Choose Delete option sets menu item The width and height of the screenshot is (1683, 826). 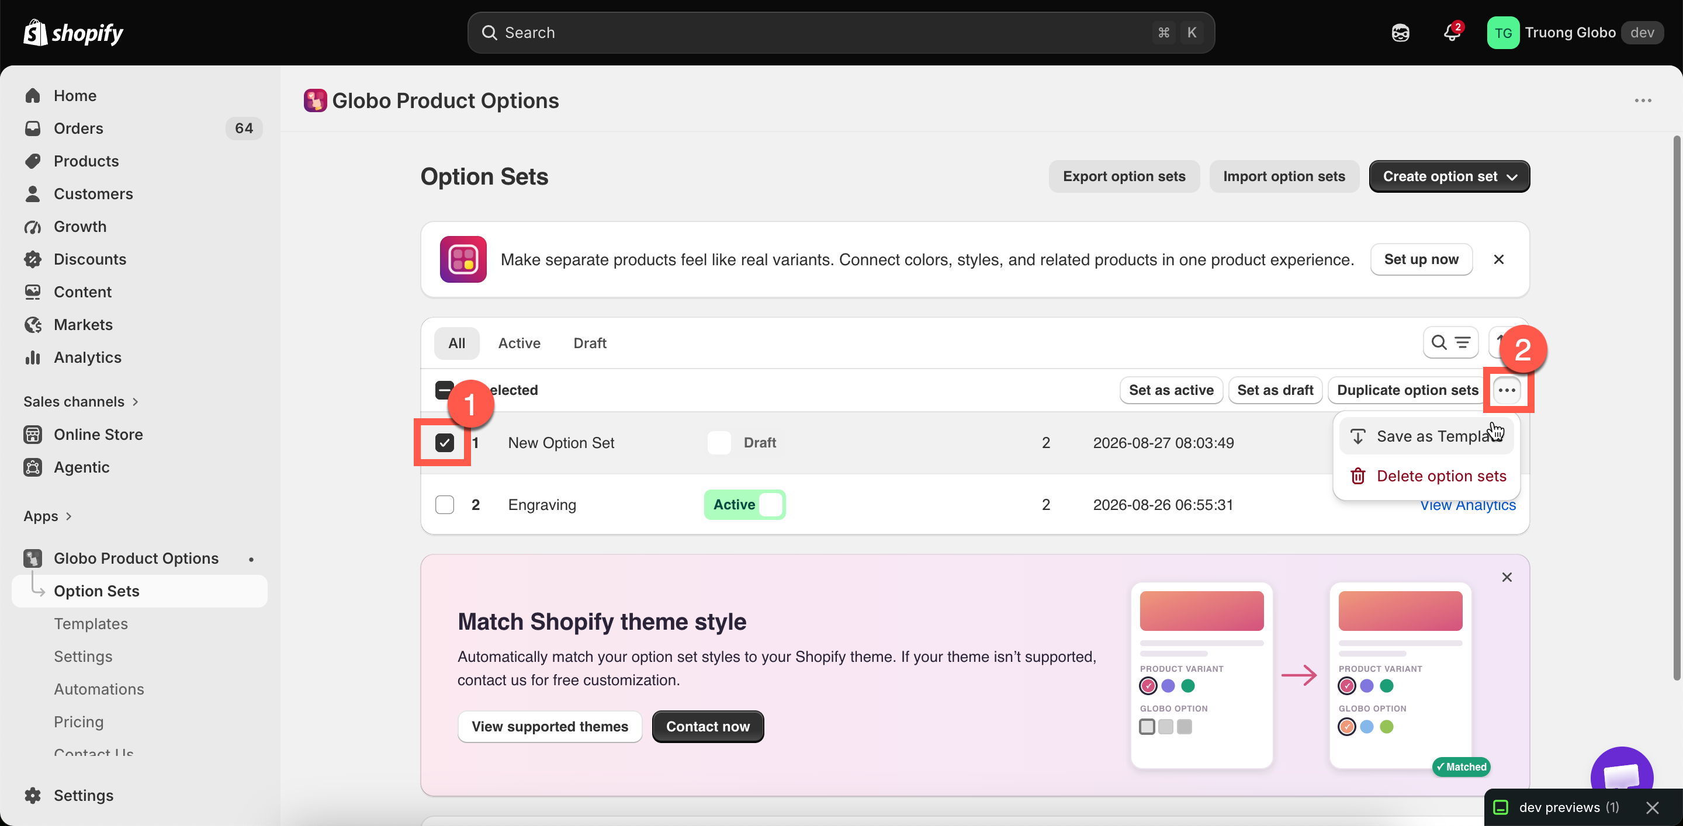[x=1426, y=476]
